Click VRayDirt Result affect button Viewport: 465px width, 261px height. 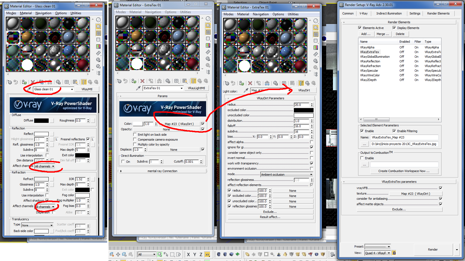[x=270, y=217]
